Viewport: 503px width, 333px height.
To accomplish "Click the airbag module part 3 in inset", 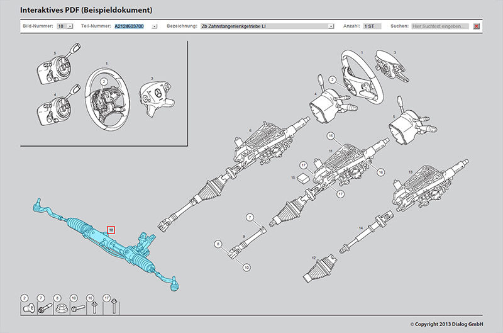I will (x=152, y=100).
